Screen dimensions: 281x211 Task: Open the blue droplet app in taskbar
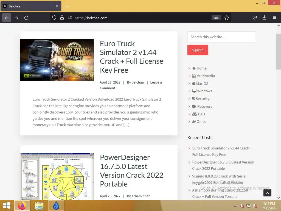[x=56, y=206]
